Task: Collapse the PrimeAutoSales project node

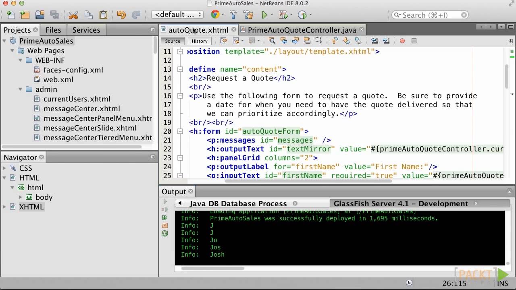Action: pos(4,41)
